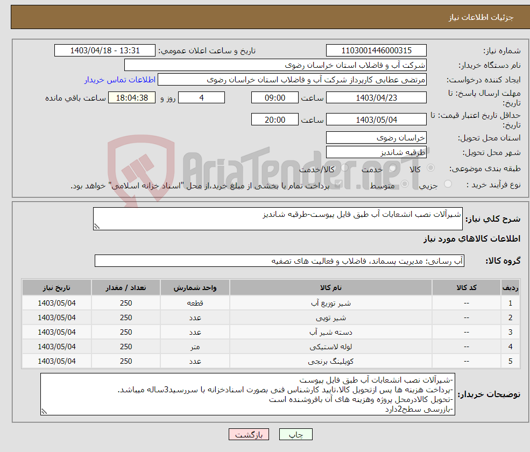Click the item name شیر توزیع آب
The image size is (530, 452).
[331, 303]
